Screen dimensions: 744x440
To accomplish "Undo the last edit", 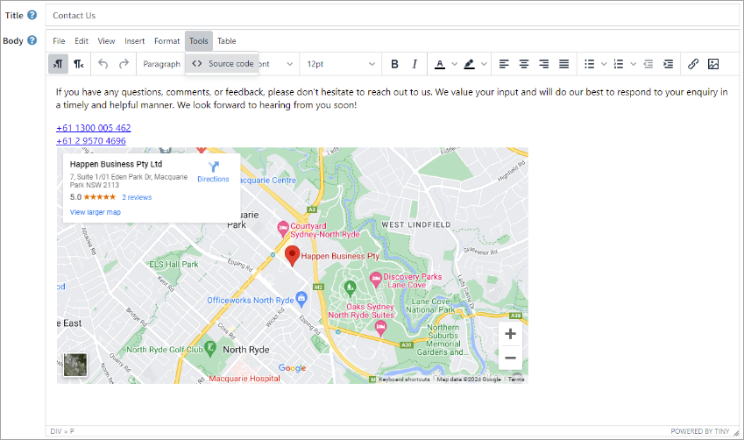I will [103, 64].
